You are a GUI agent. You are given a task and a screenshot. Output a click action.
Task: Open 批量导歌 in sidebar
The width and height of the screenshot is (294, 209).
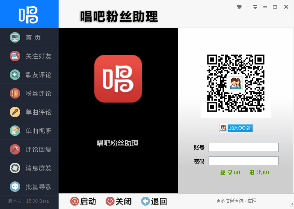coord(29,187)
